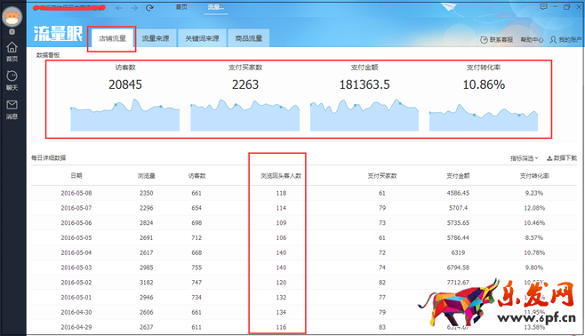Click the 支付转化率 trend chart
The width and height of the screenshot is (585, 336).
[484, 117]
